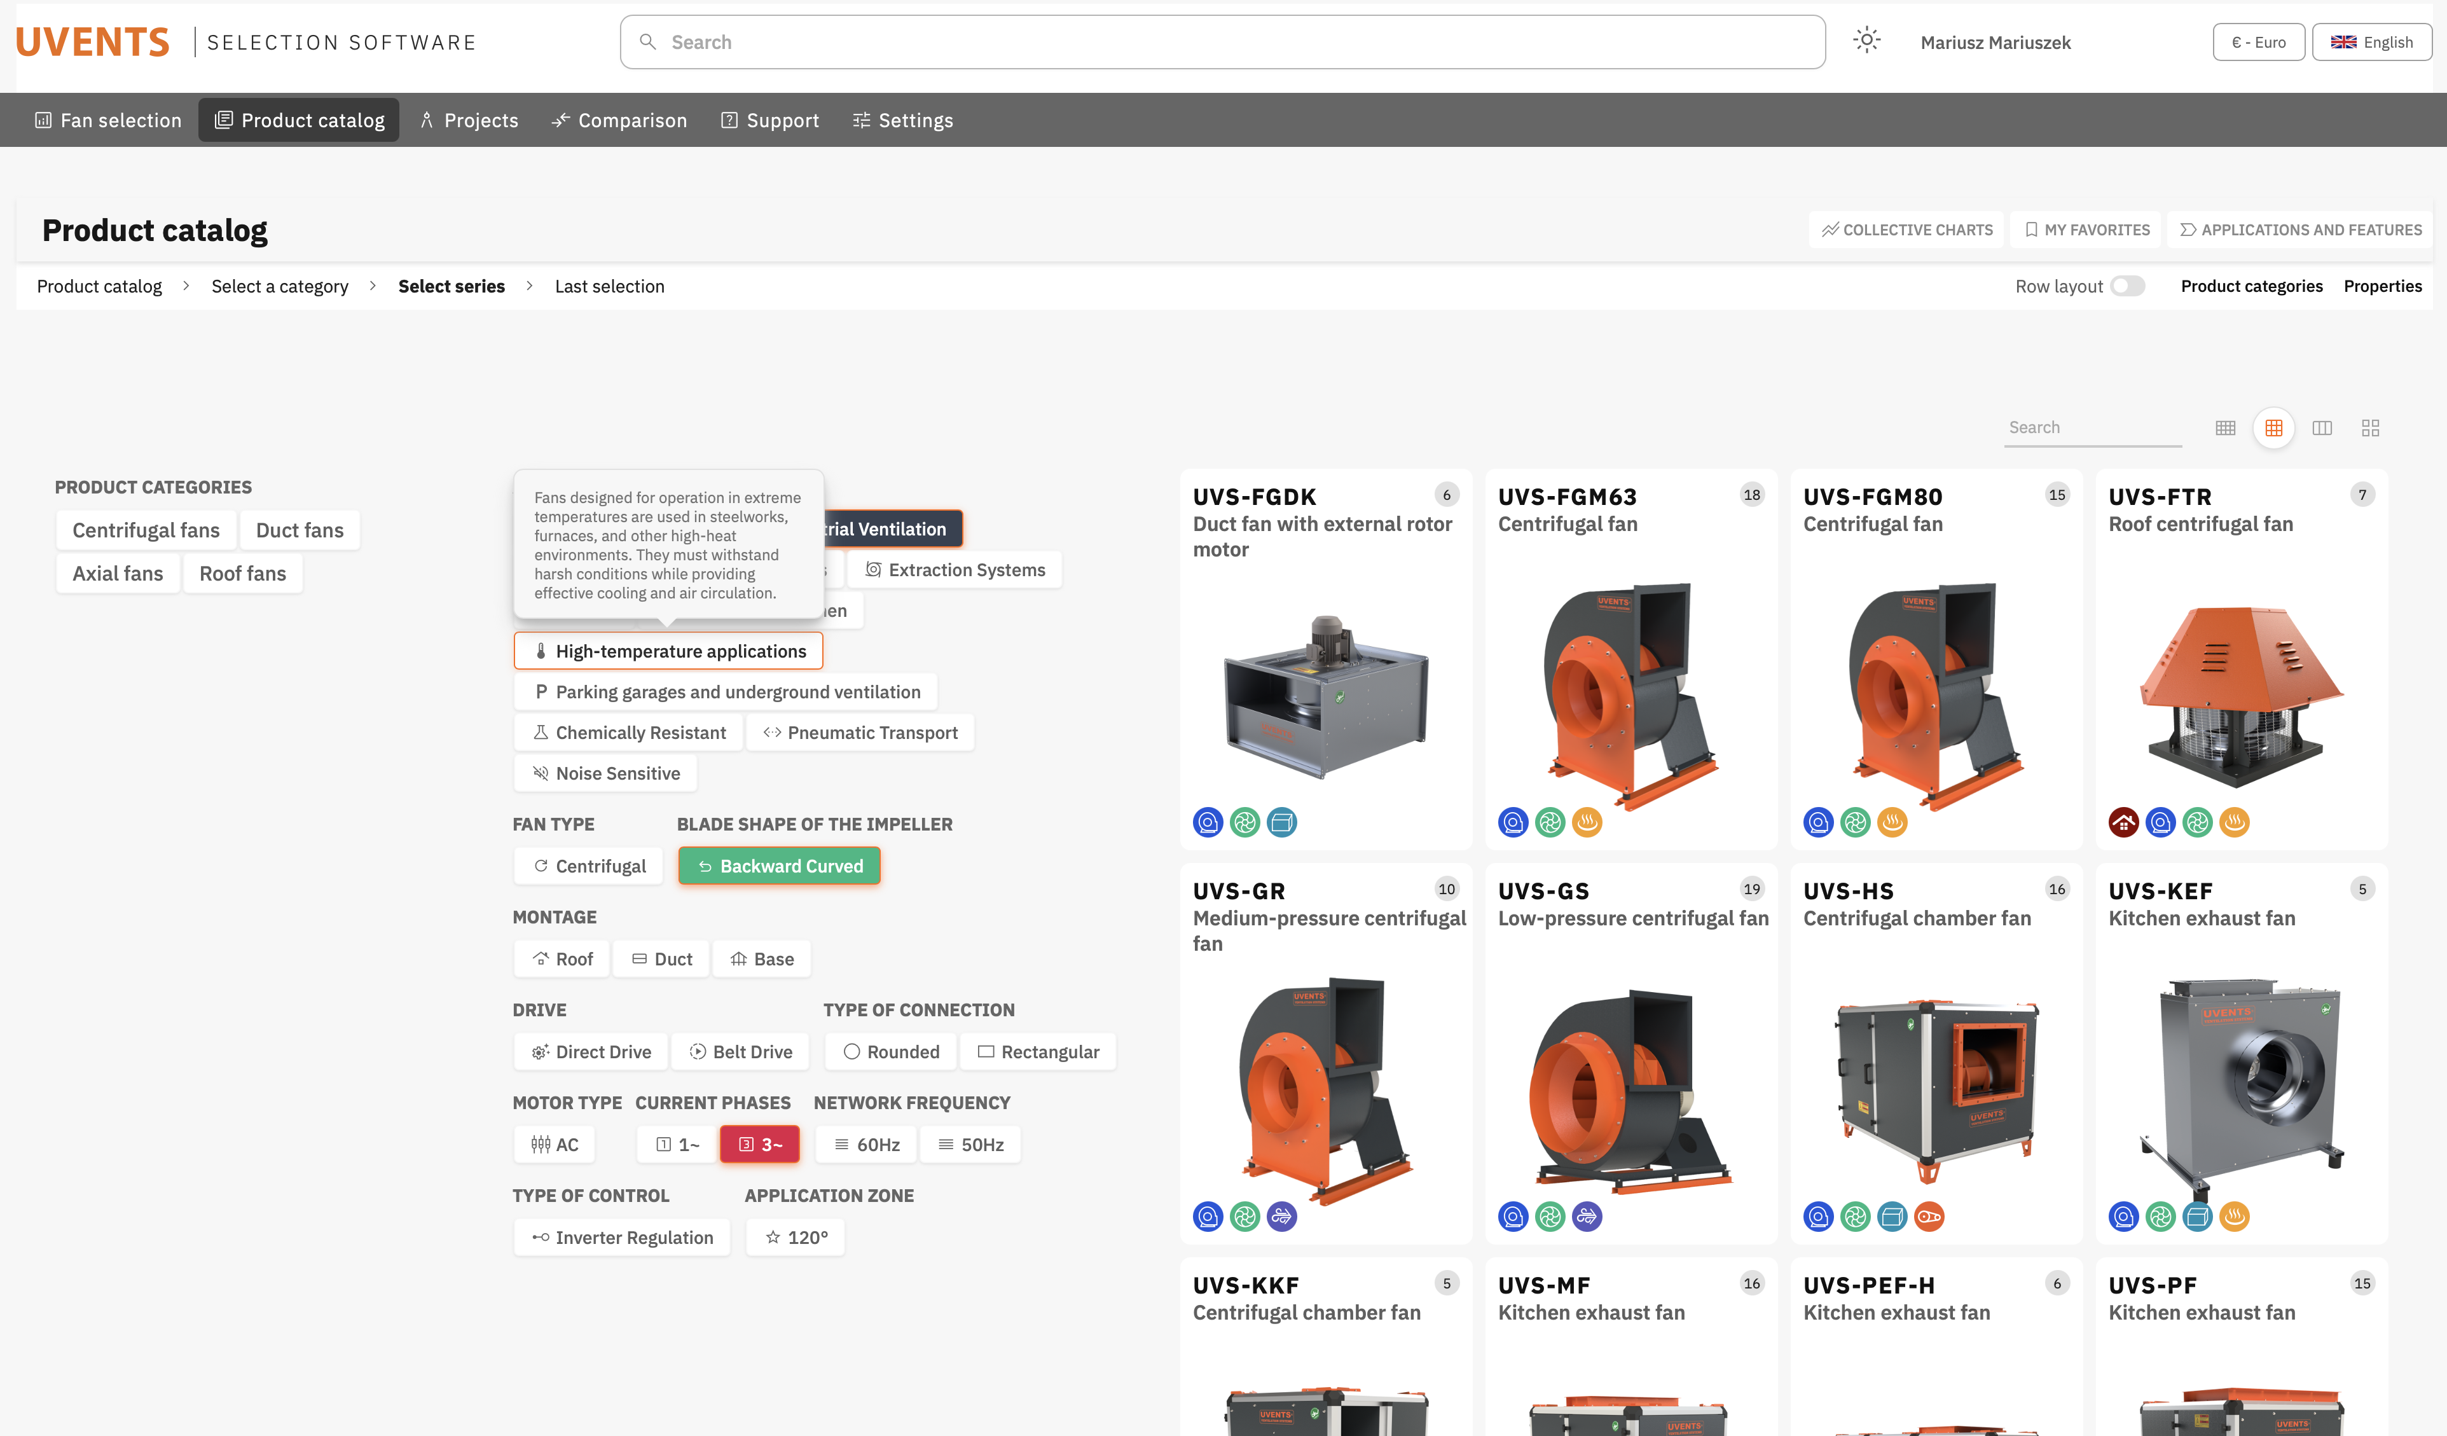
Task: Click the orange belt drive icon on UVS-HS card
Action: coord(1929,1217)
